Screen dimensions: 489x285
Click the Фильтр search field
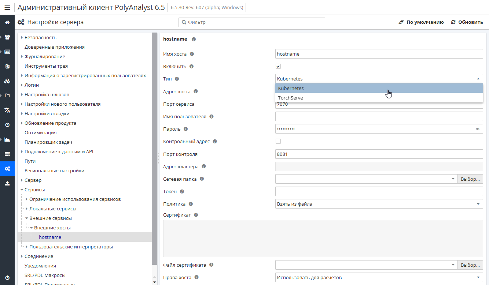252,22
